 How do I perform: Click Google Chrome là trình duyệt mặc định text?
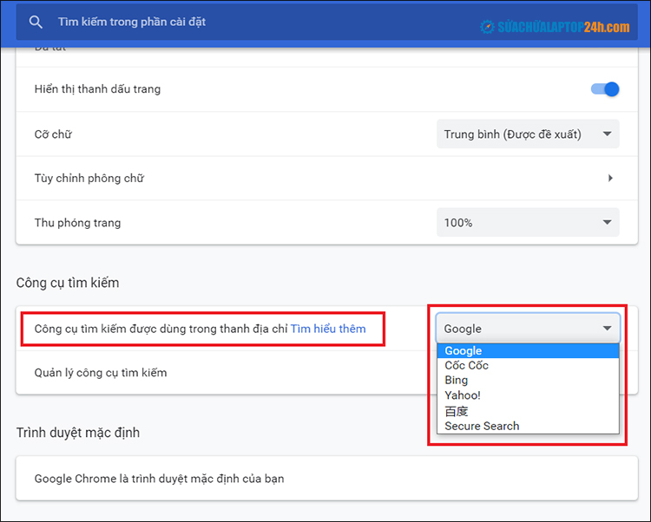click(x=160, y=479)
